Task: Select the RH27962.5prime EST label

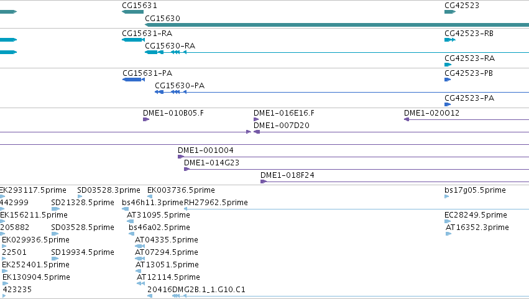Action: (216, 203)
